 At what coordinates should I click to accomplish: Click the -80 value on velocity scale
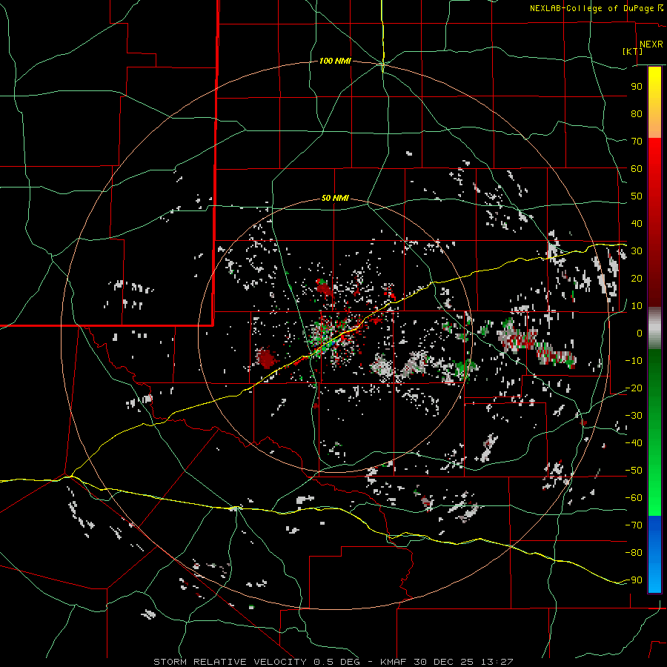point(634,553)
